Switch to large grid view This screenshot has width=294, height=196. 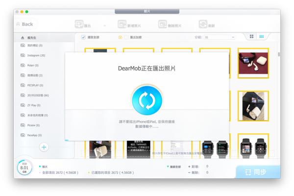pos(252,36)
